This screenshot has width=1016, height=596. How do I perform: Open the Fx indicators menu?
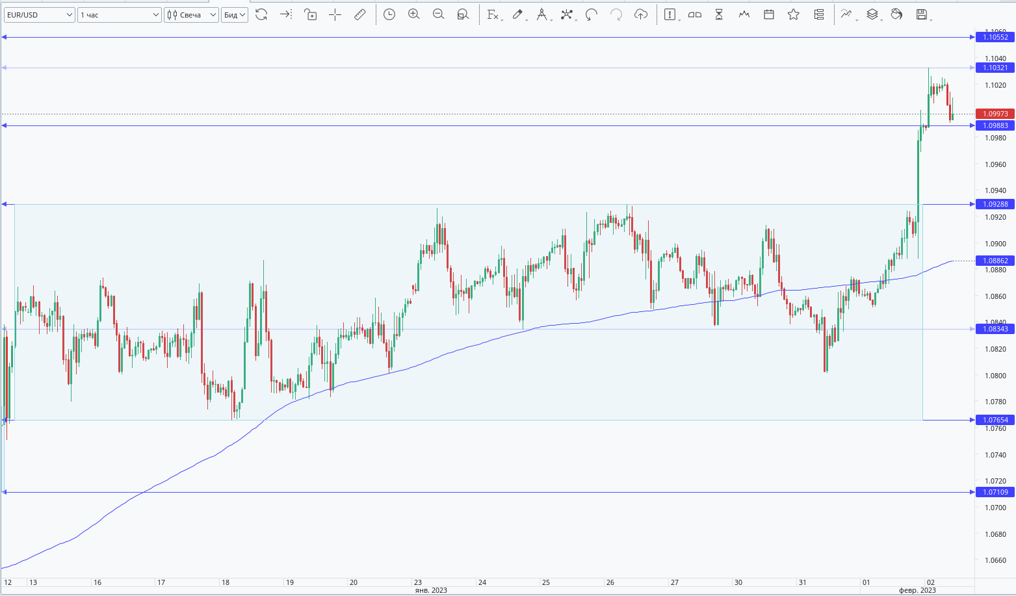point(493,14)
